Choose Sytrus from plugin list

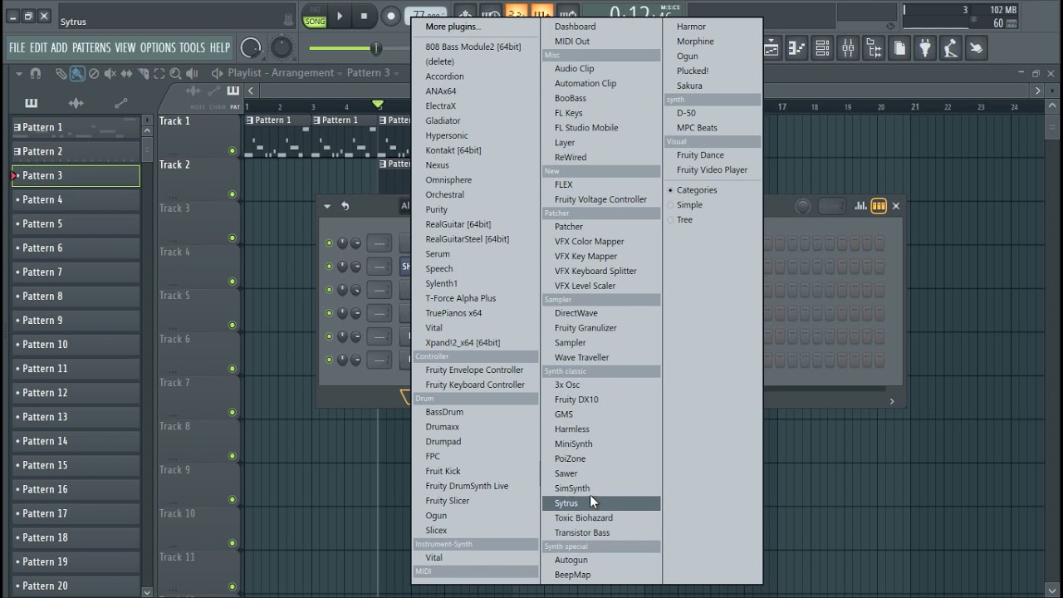pyautogui.click(x=601, y=503)
